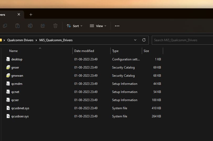Click the gnser file name
This screenshot has height=141, width=213.
pyautogui.click(x=15, y=67)
